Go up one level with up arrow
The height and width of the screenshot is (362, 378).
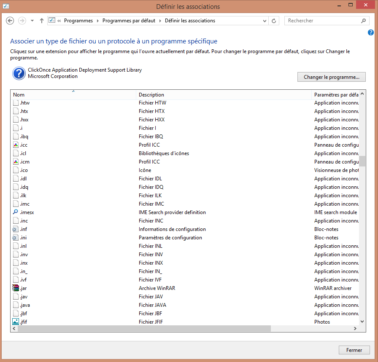42,21
